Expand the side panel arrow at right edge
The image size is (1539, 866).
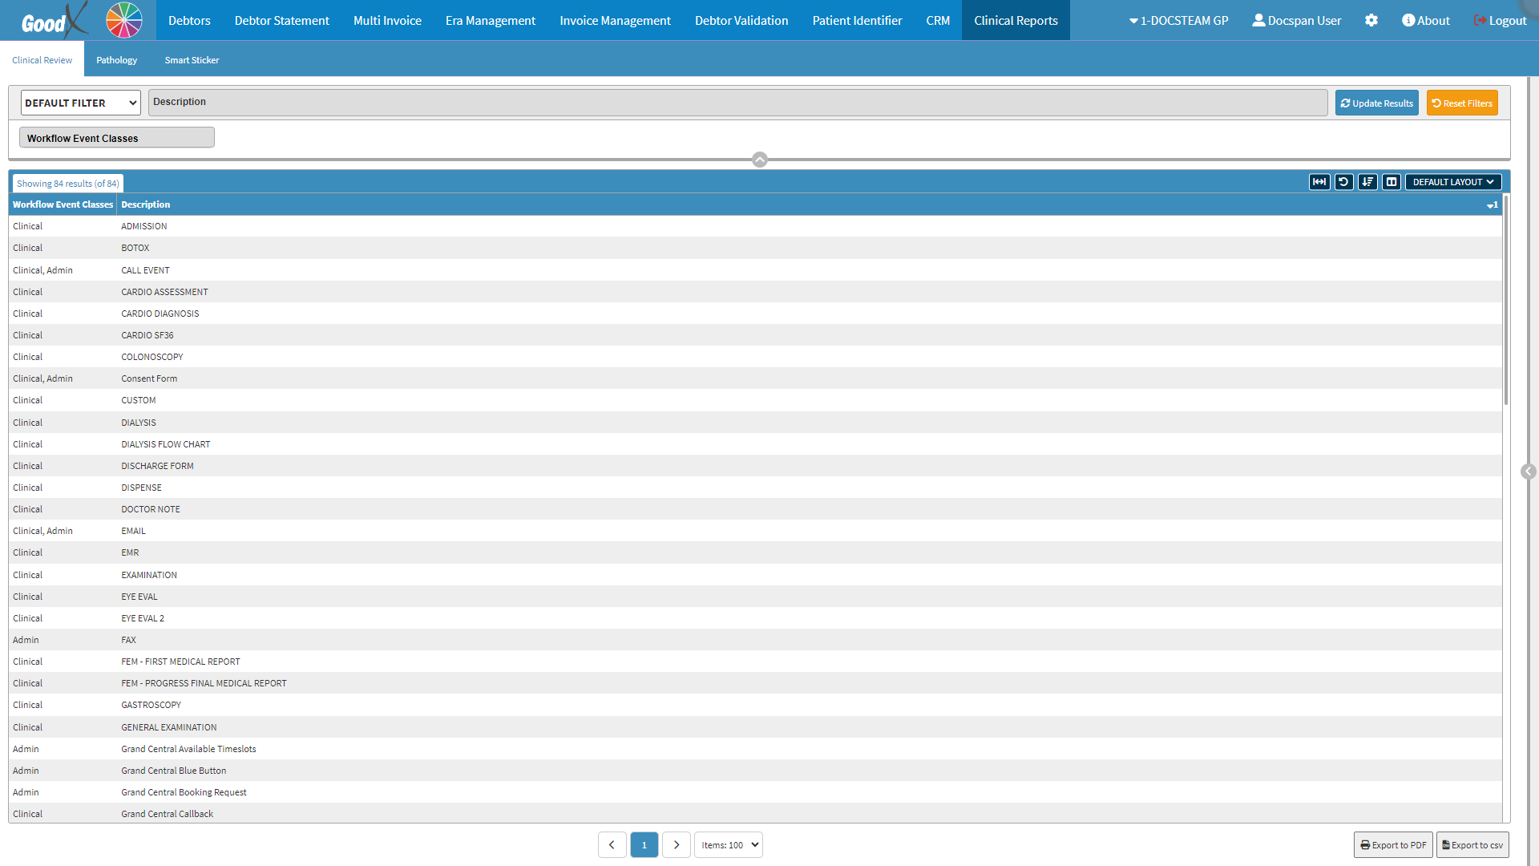click(1529, 471)
